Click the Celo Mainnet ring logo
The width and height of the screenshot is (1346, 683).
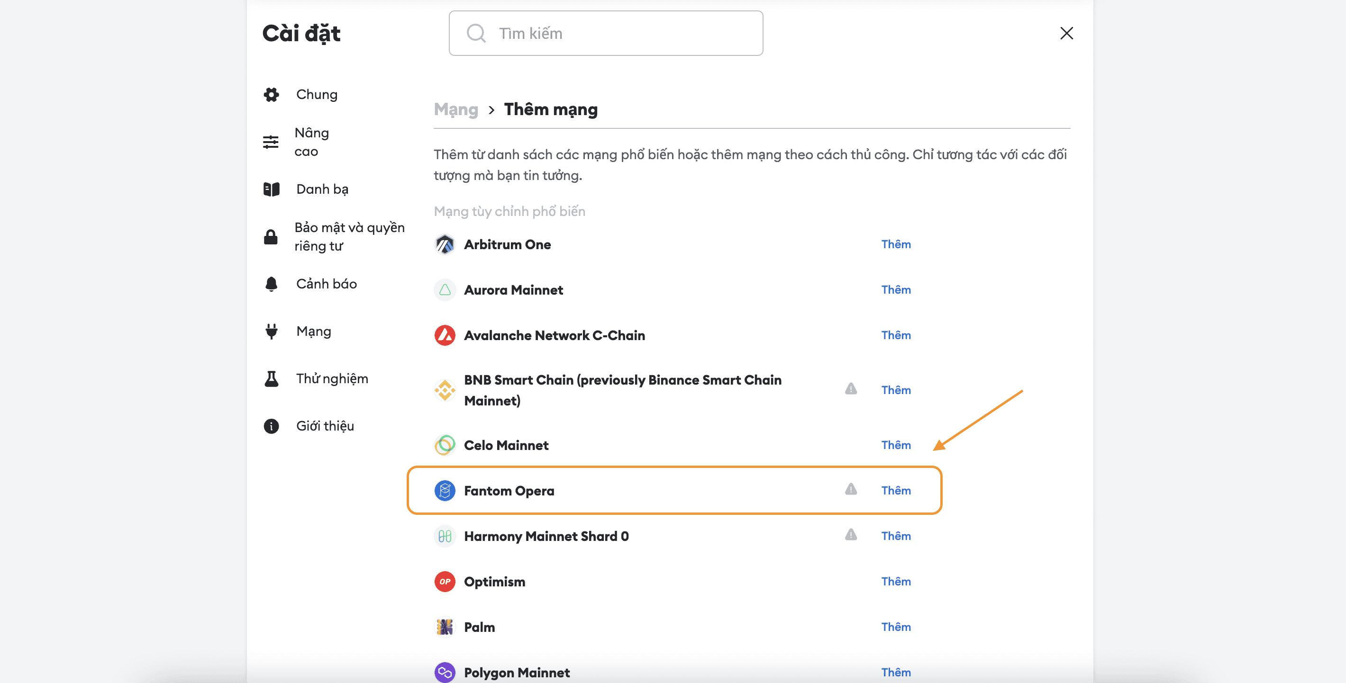(x=445, y=445)
